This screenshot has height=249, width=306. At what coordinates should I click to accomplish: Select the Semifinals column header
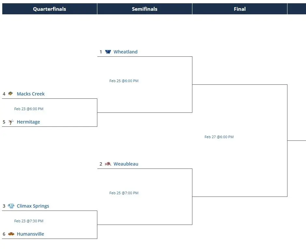tap(145, 9)
